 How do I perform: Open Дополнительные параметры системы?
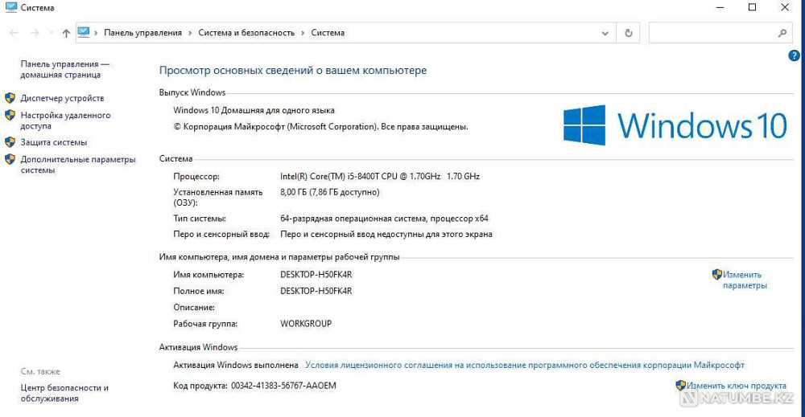pos(78,165)
